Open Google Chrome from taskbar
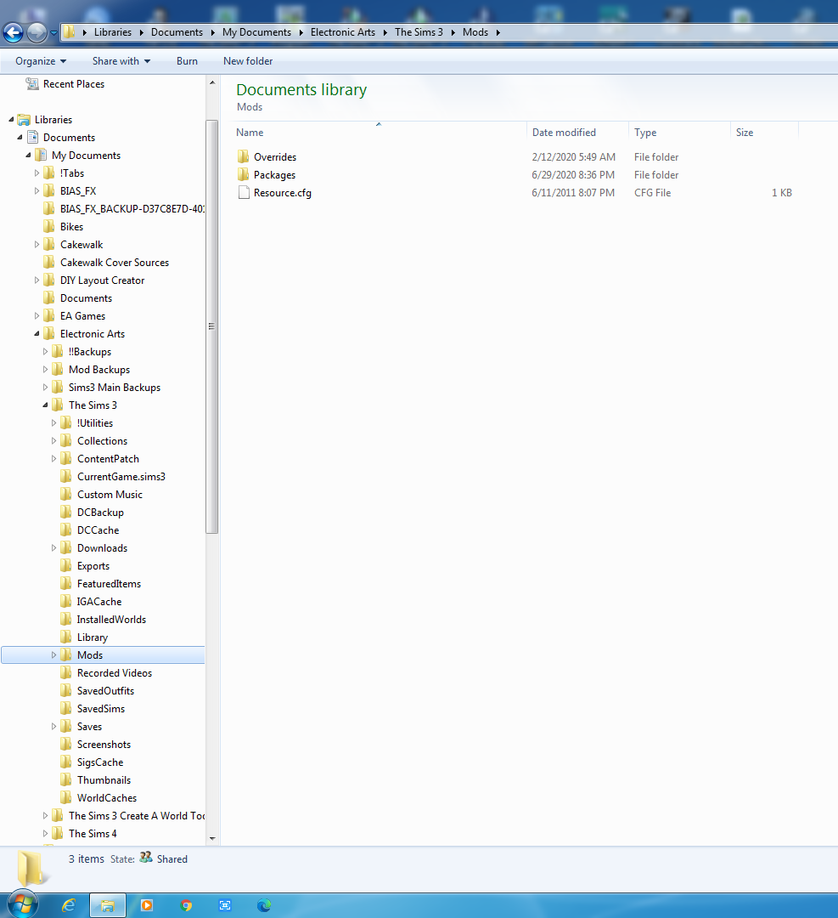The height and width of the screenshot is (918, 838). click(x=186, y=906)
